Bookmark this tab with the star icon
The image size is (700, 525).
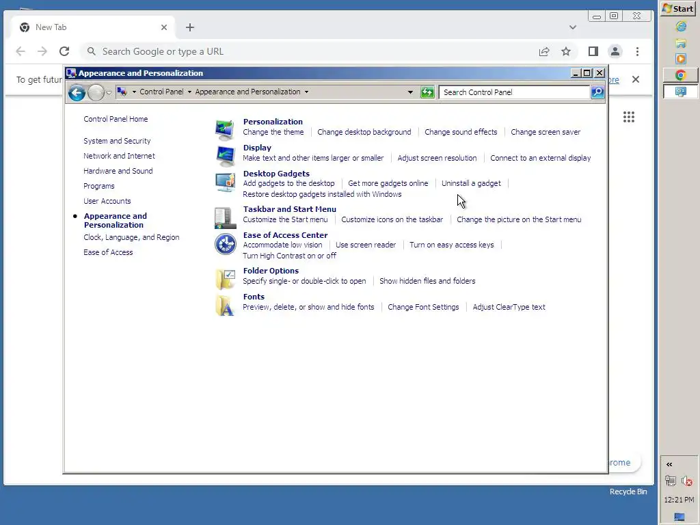click(x=566, y=51)
